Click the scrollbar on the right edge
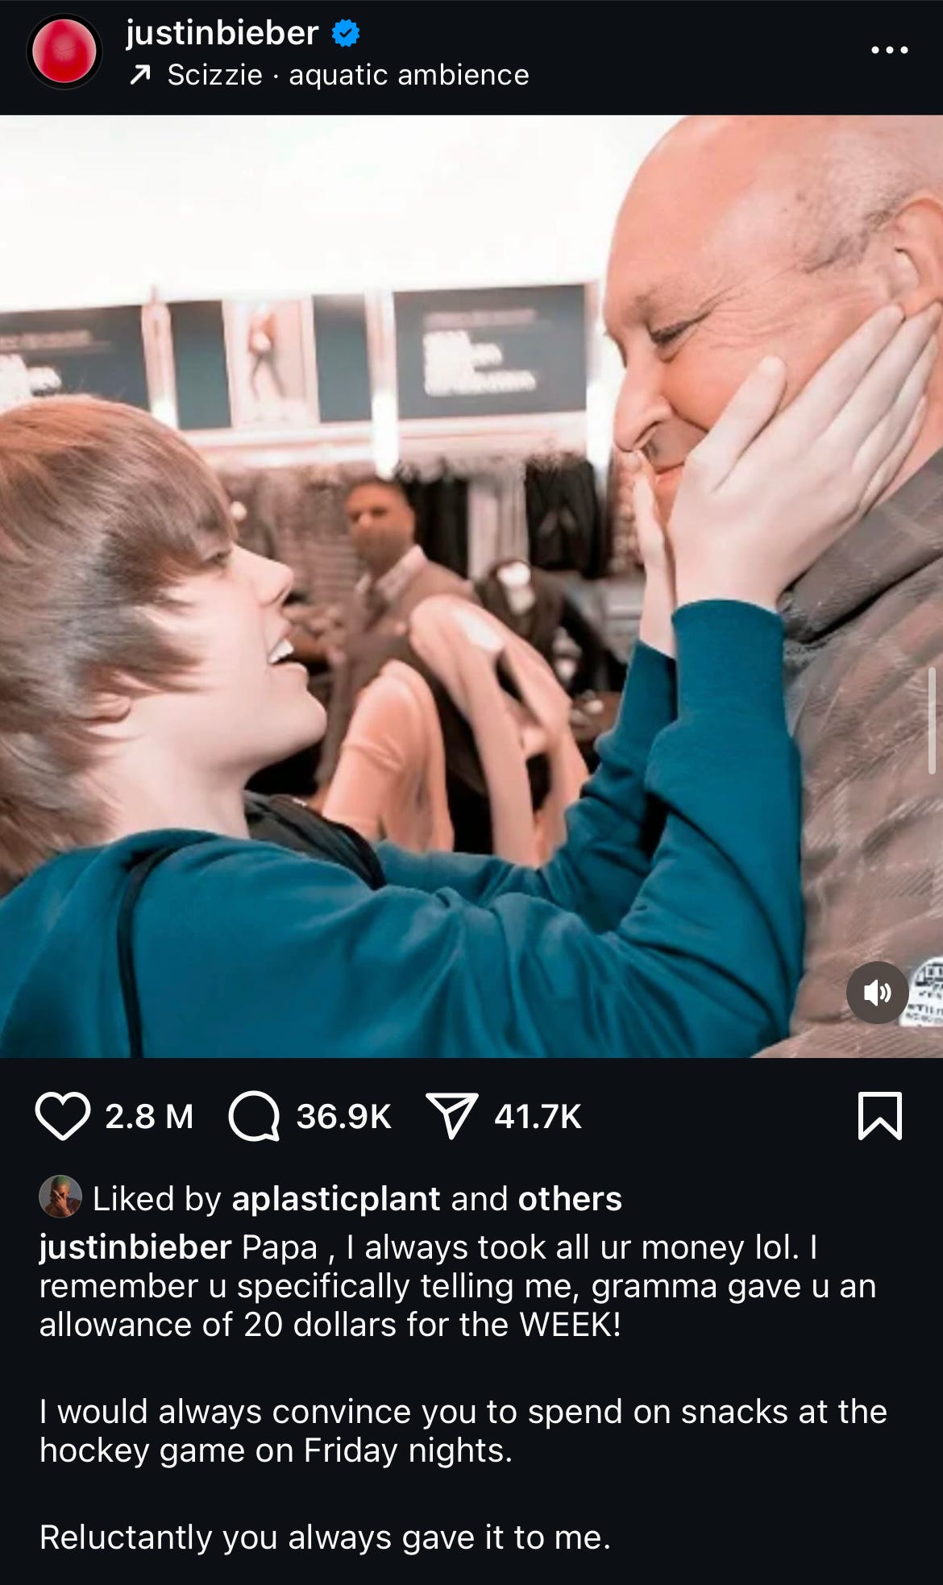The image size is (943, 1585). click(x=933, y=721)
